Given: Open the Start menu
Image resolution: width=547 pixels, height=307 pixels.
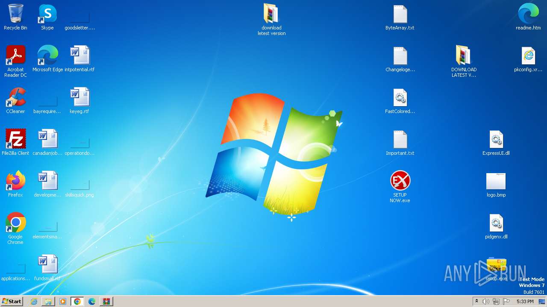Looking at the screenshot, I should tap(12, 301).
